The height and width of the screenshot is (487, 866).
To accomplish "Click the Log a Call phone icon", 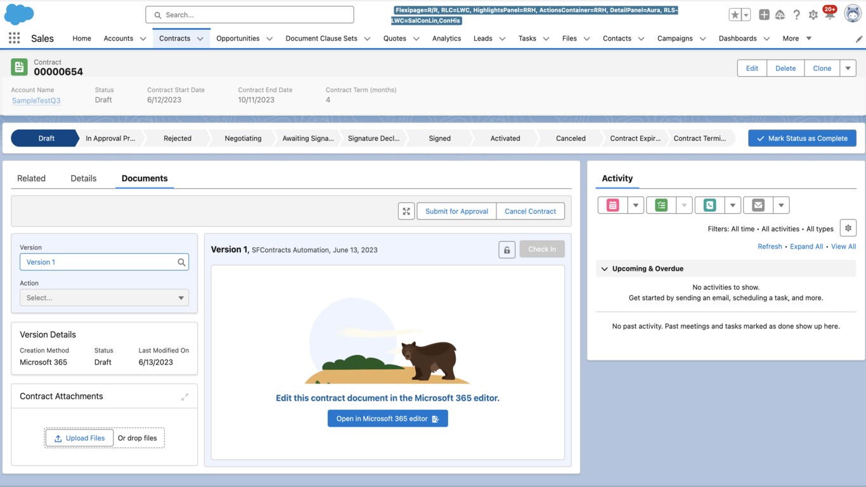I will (x=709, y=205).
